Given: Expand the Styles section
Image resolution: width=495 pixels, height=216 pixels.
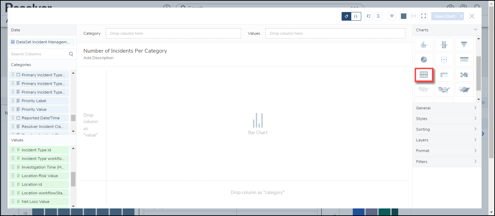Looking at the screenshot, I should click(x=447, y=119).
